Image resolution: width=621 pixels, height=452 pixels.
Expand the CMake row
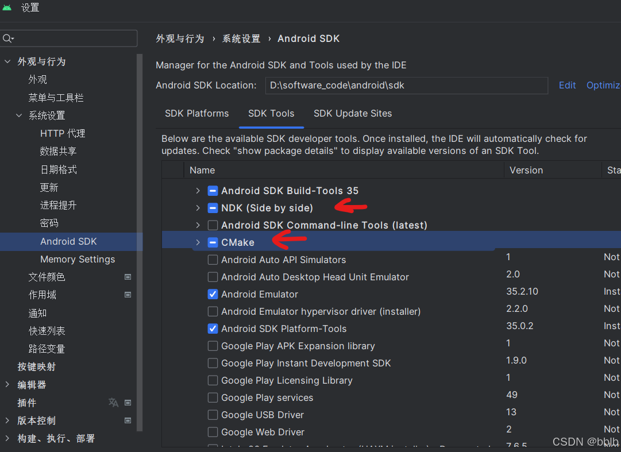198,242
